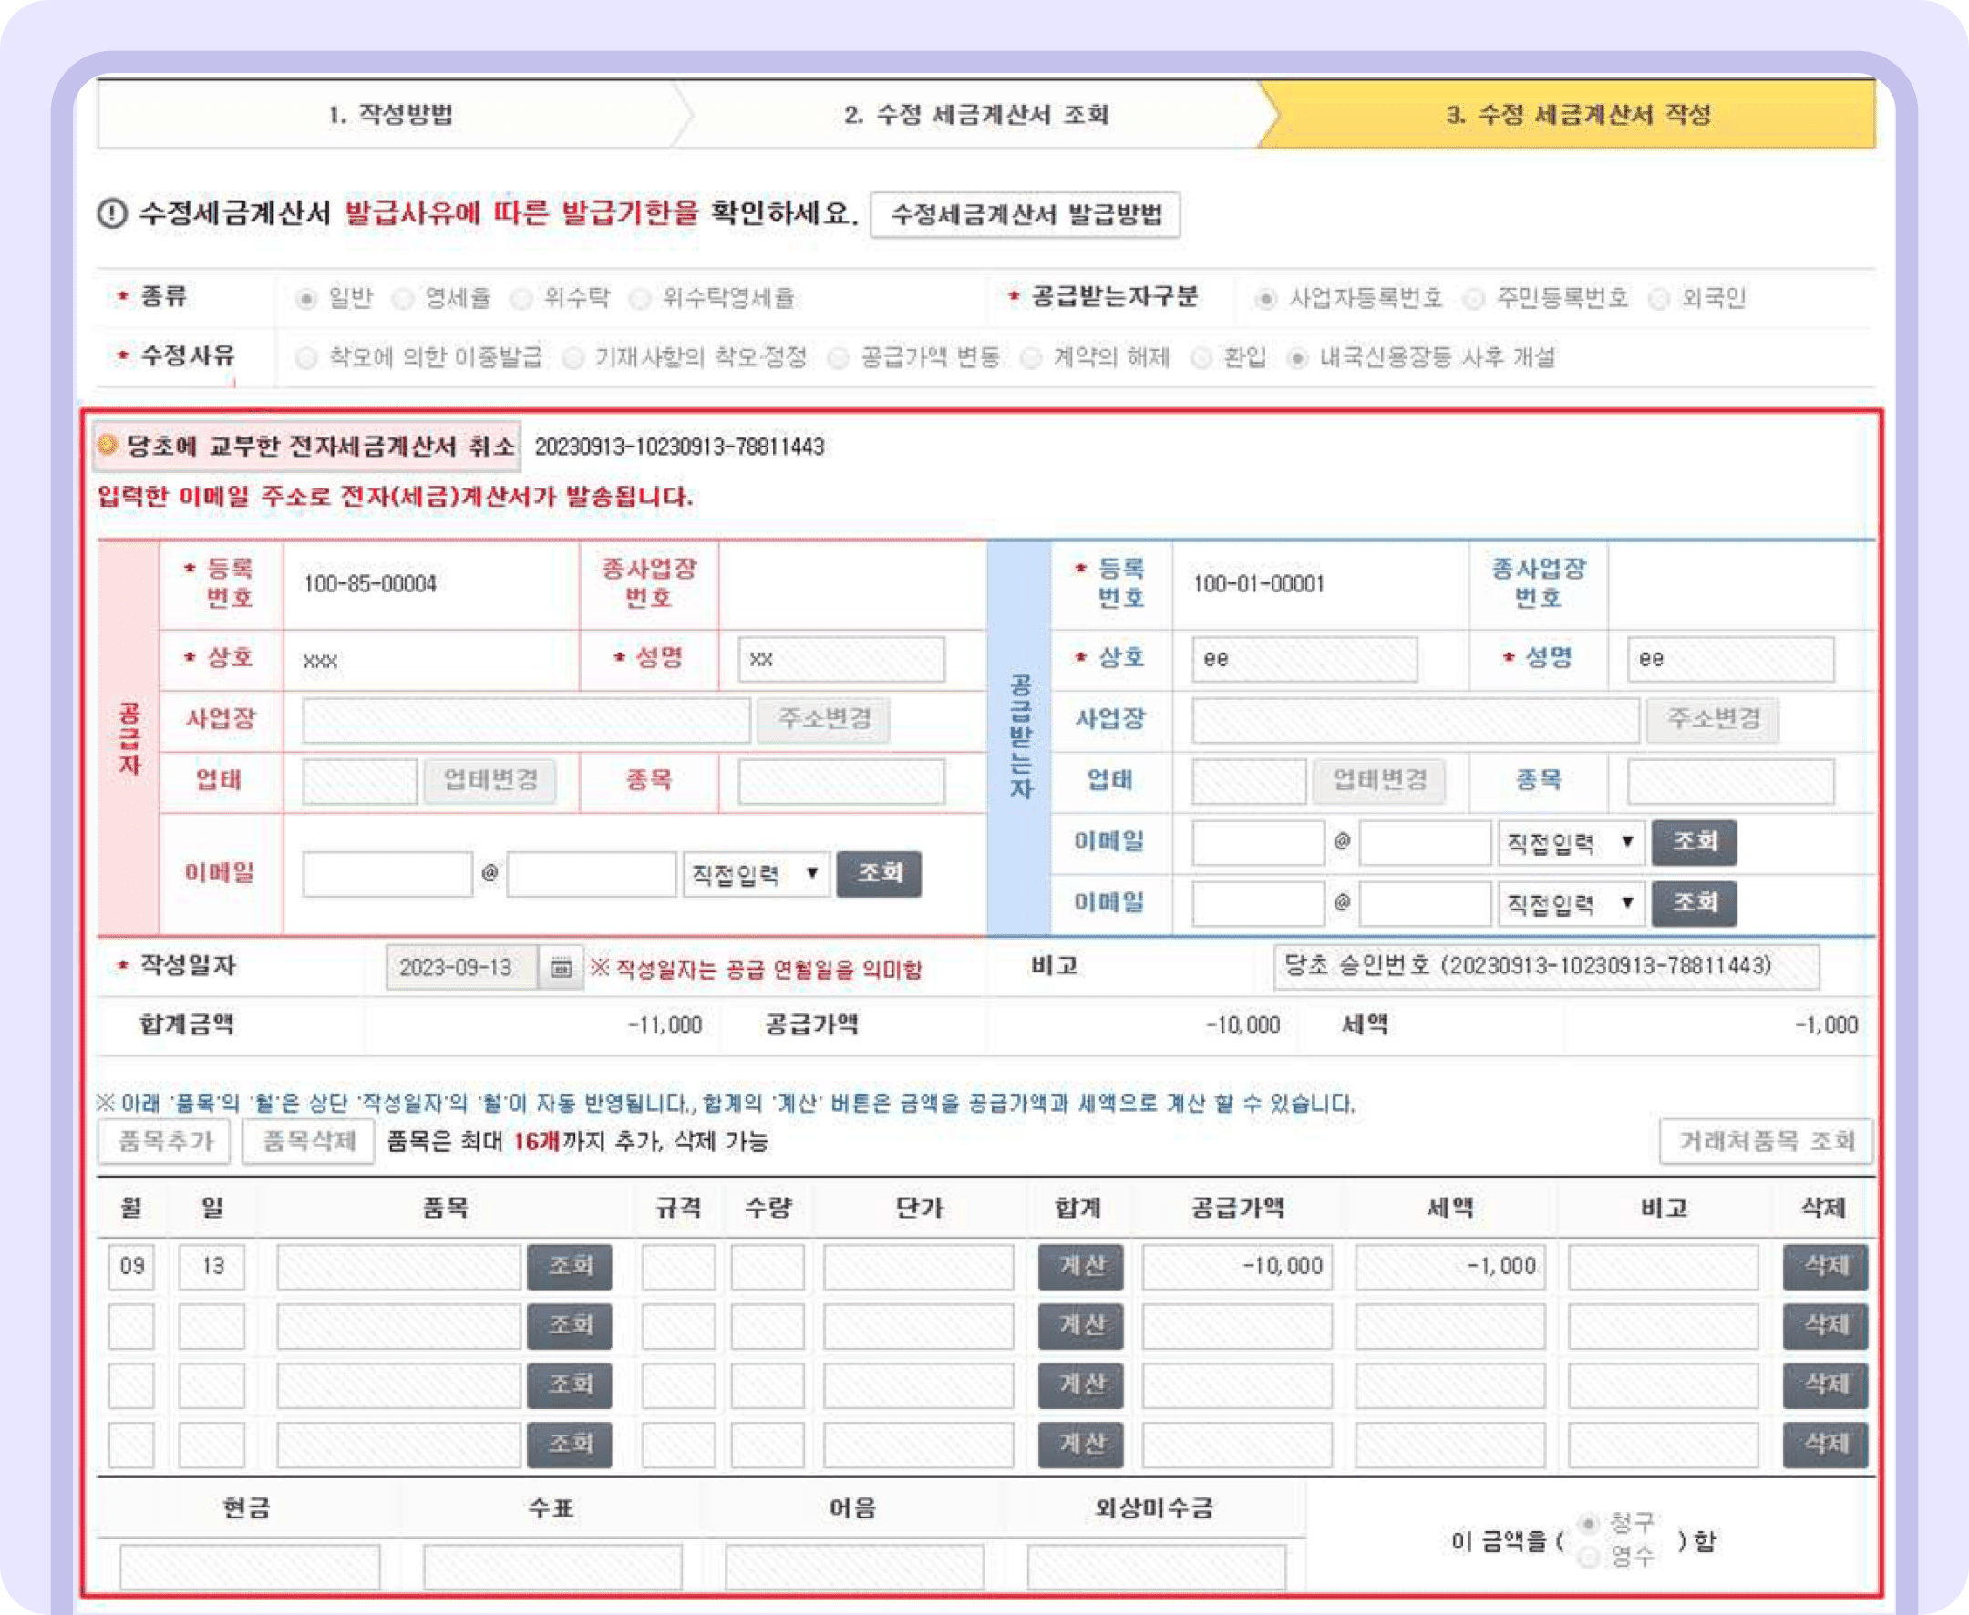Switch to the 1. 작성방법 tab
The width and height of the screenshot is (1969, 1615).
[x=391, y=118]
